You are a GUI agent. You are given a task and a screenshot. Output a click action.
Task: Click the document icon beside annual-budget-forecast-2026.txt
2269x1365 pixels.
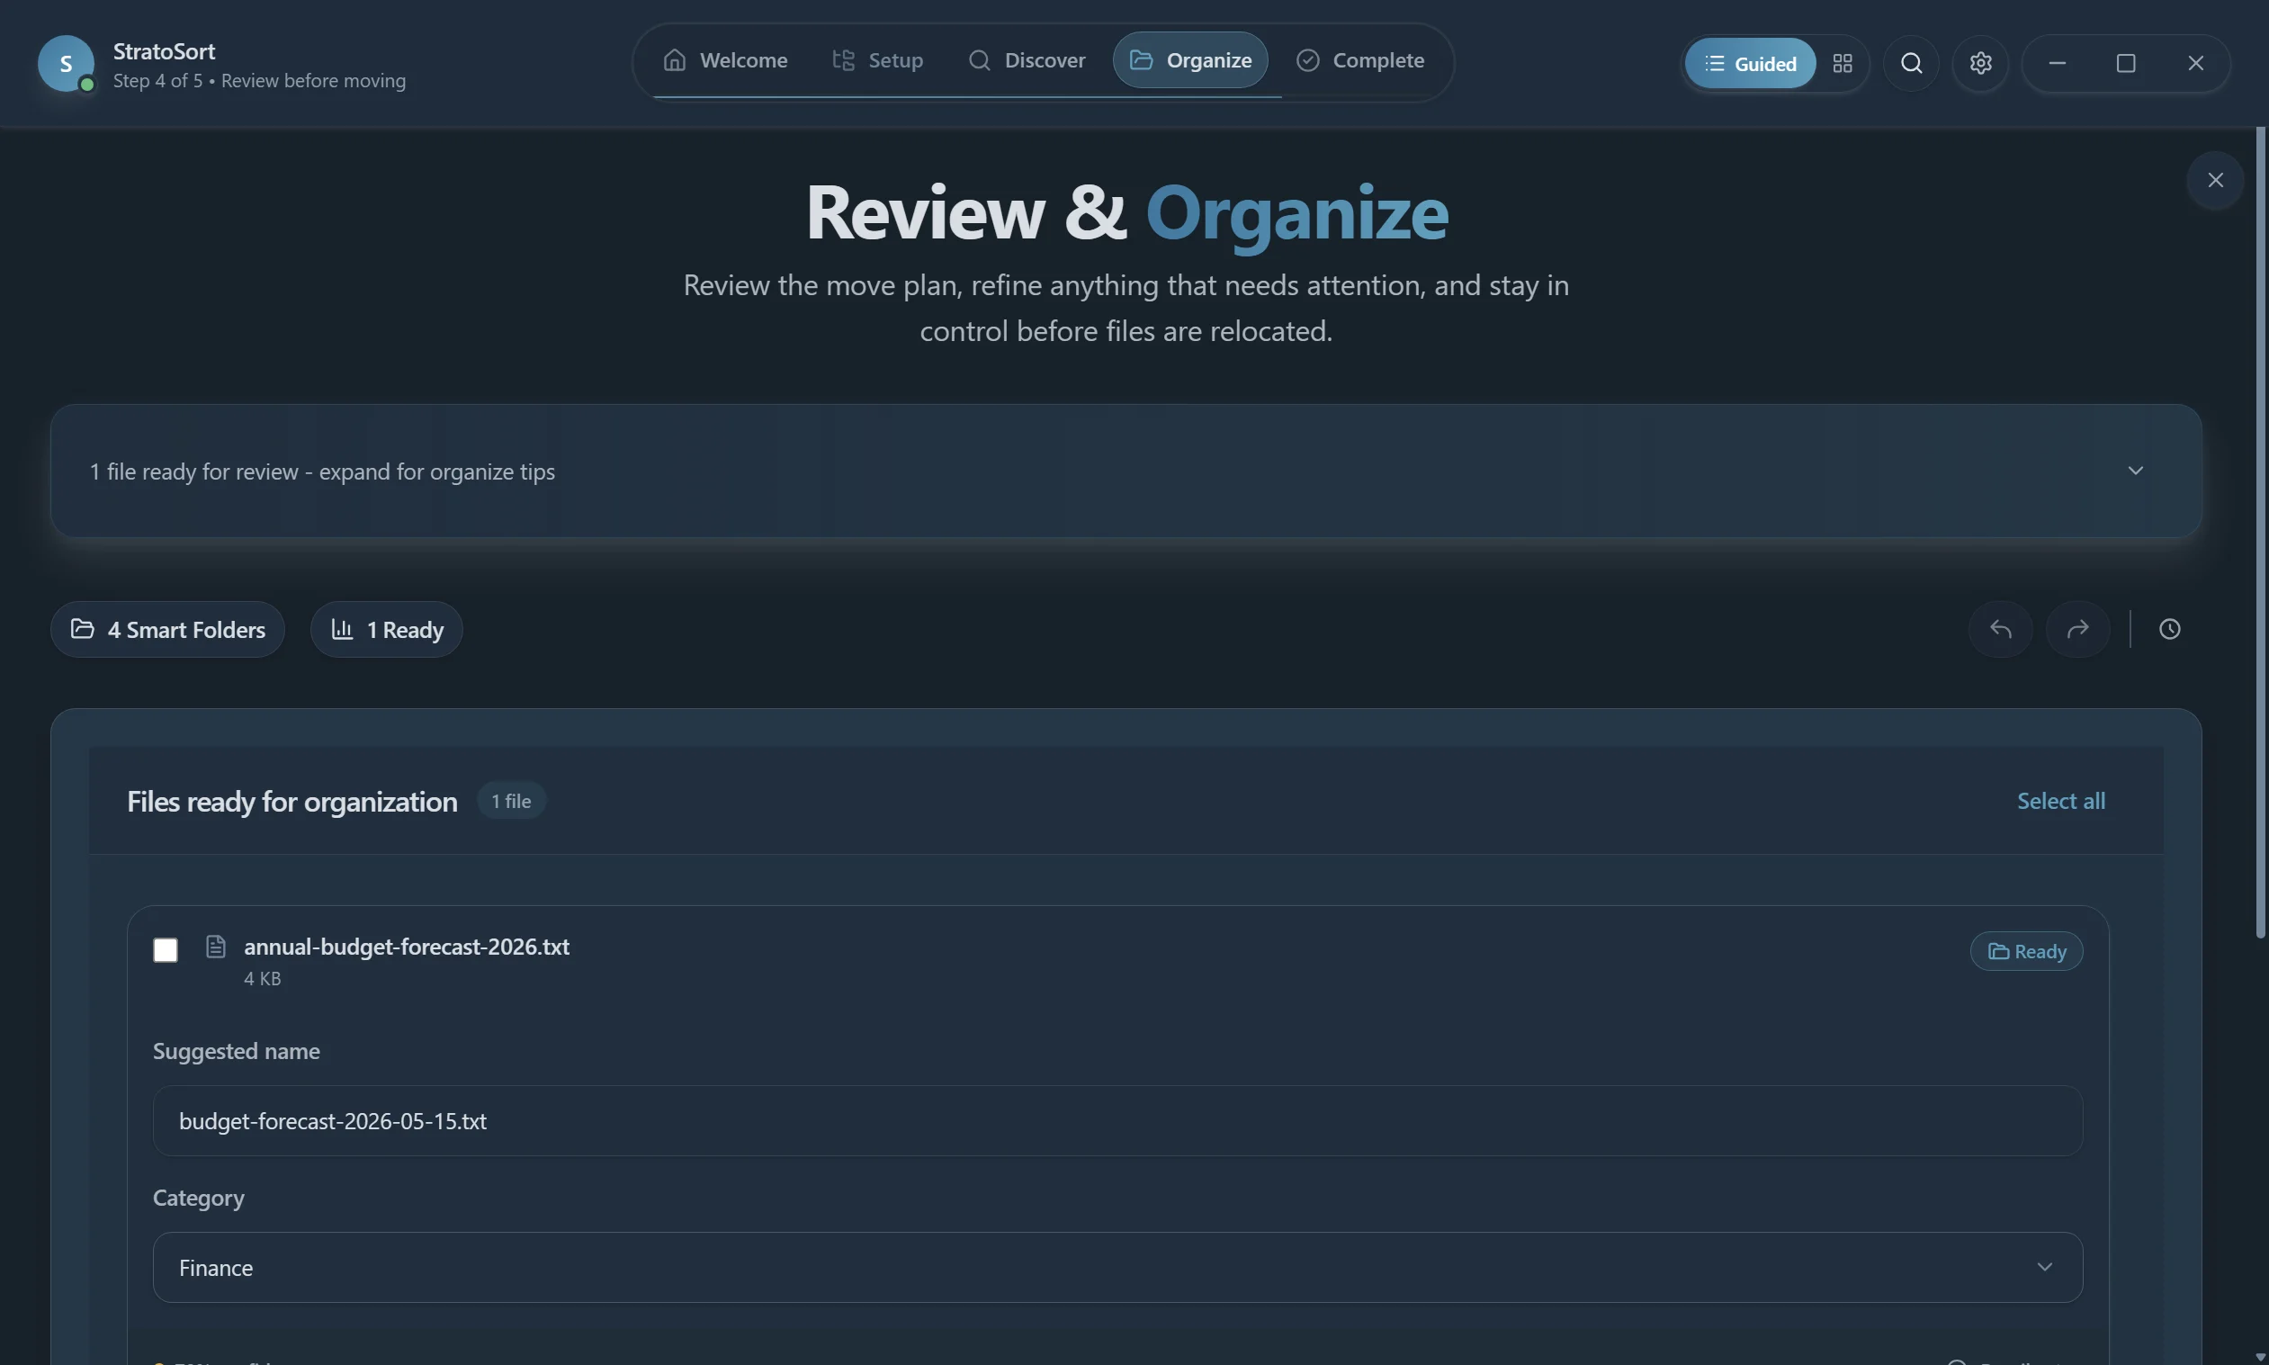[215, 947]
